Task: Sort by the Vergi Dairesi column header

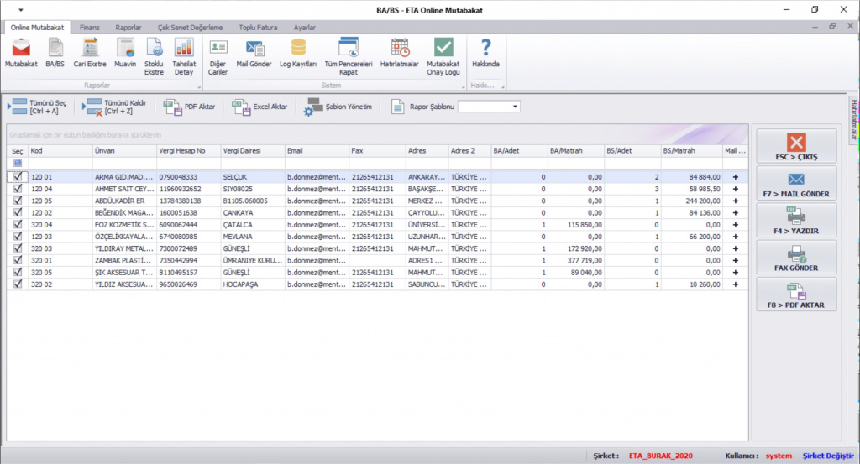Action: coord(253,151)
